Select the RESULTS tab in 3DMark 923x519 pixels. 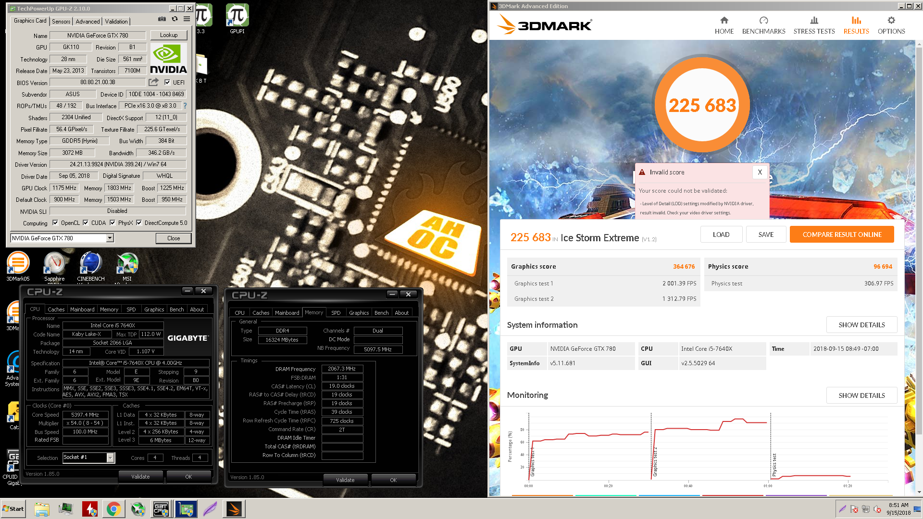click(856, 25)
